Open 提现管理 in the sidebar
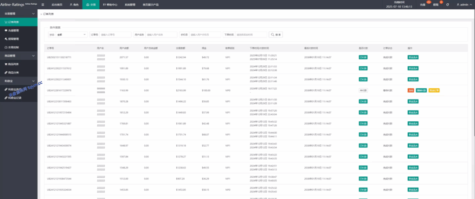 pos(19,39)
